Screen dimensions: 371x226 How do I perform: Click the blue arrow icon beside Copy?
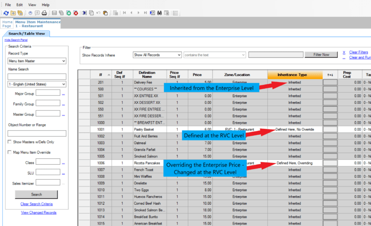pos(84,13)
